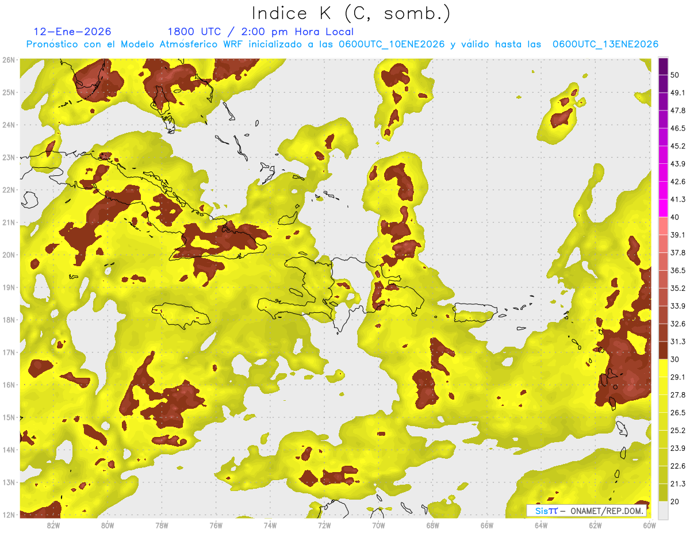The width and height of the screenshot is (690, 533).
Task: Select the '78W' longitude label
Action: [x=162, y=525]
